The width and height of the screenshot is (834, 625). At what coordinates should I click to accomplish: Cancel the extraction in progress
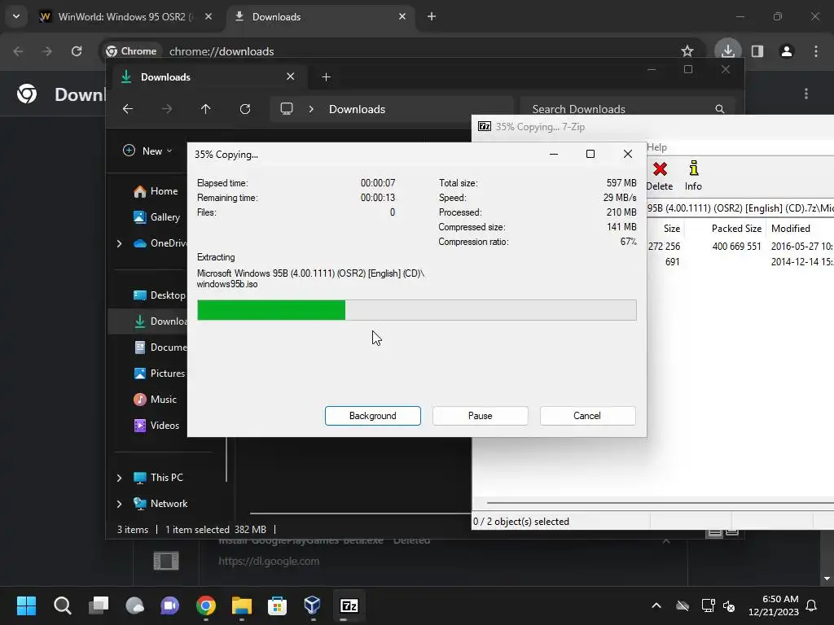pos(587,416)
